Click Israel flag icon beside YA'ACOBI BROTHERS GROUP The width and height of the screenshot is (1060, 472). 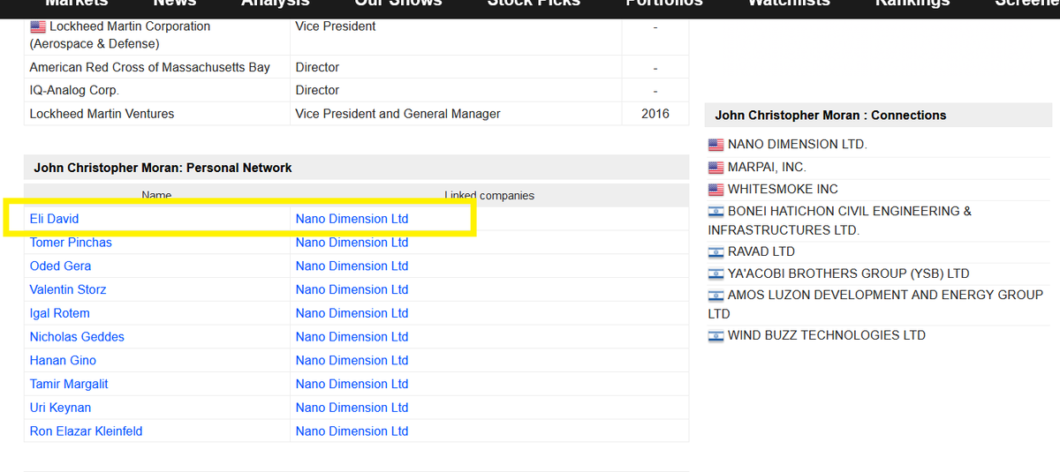[715, 273]
